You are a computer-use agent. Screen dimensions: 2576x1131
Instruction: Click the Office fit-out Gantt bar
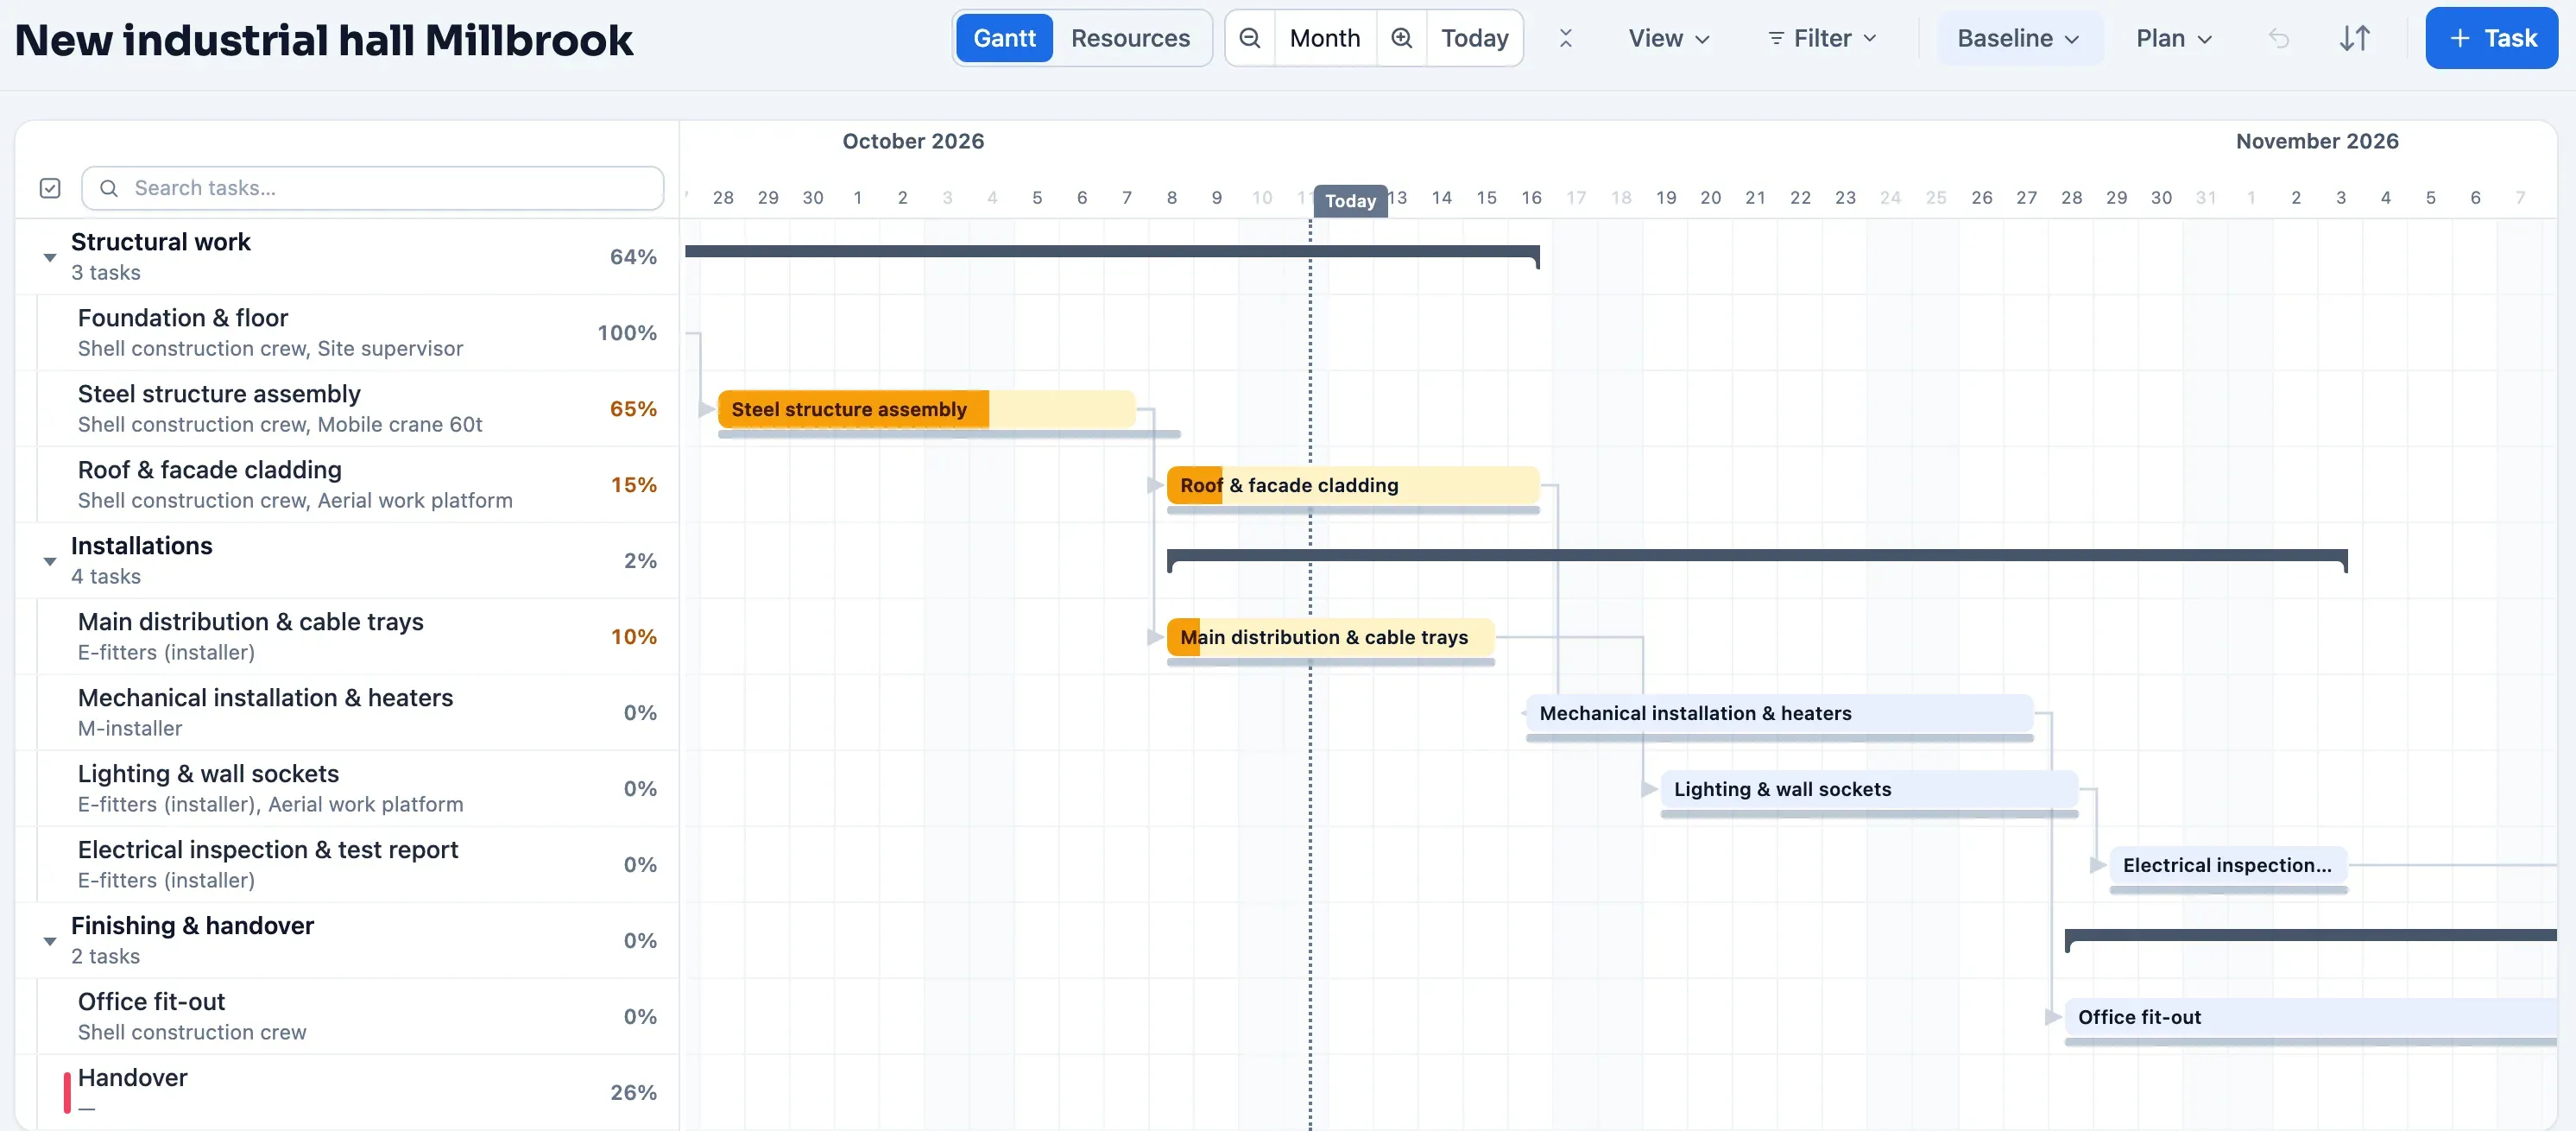[x=2311, y=1017]
